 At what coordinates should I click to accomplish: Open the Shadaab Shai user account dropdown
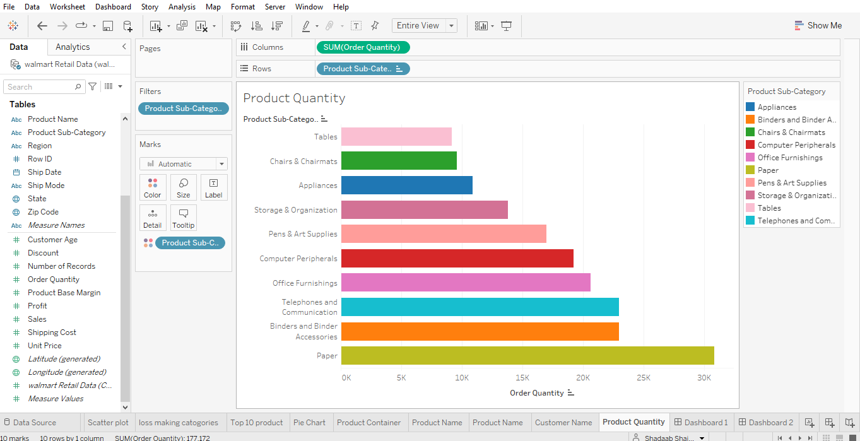[x=702, y=438]
